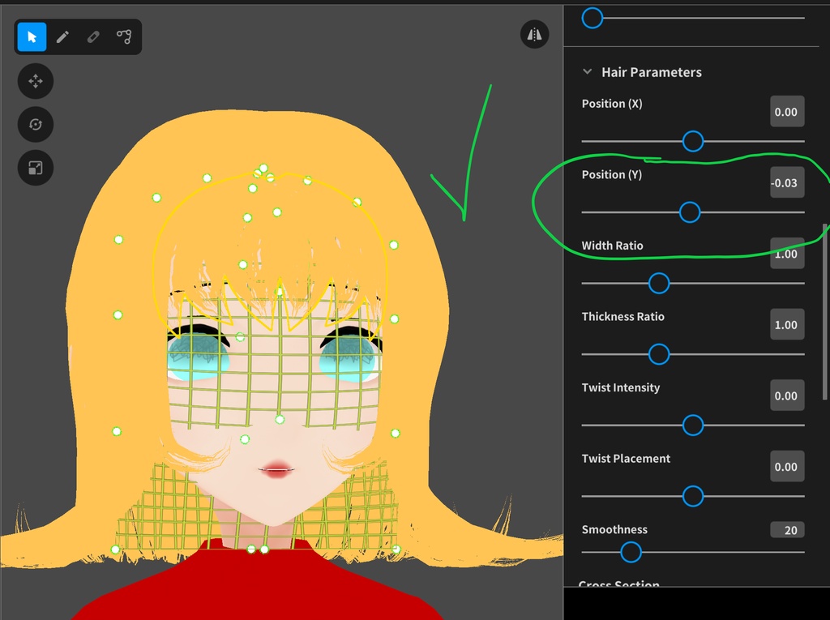Click the slider handle at panel top
Screen dimensions: 830x620
pos(592,17)
